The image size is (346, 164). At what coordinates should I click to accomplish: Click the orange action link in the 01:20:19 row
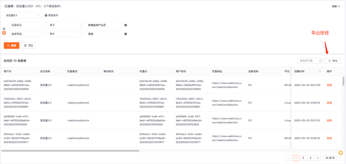coord(329,103)
